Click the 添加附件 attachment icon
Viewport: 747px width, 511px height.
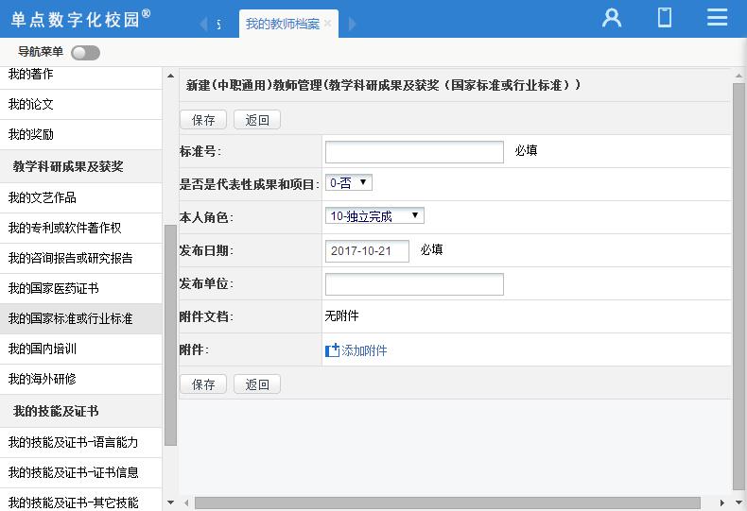332,350
